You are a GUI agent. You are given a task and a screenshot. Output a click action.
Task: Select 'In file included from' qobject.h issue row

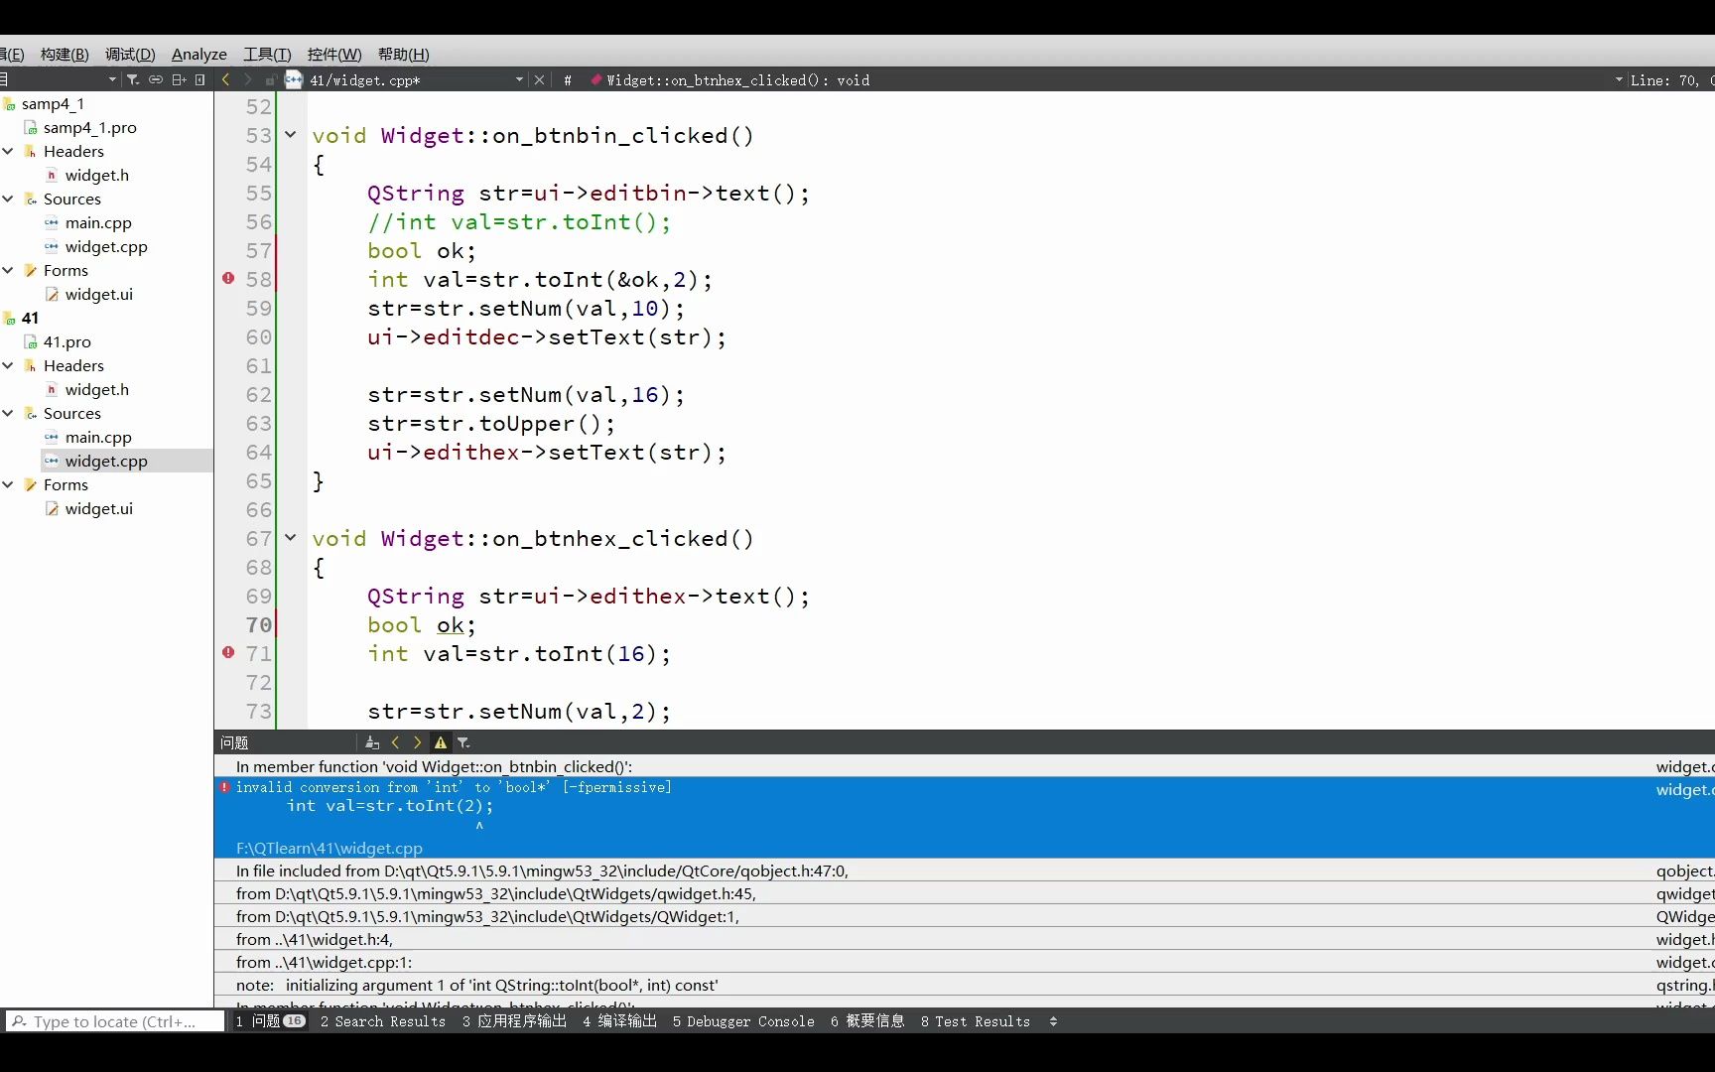[x=965, y=871]
